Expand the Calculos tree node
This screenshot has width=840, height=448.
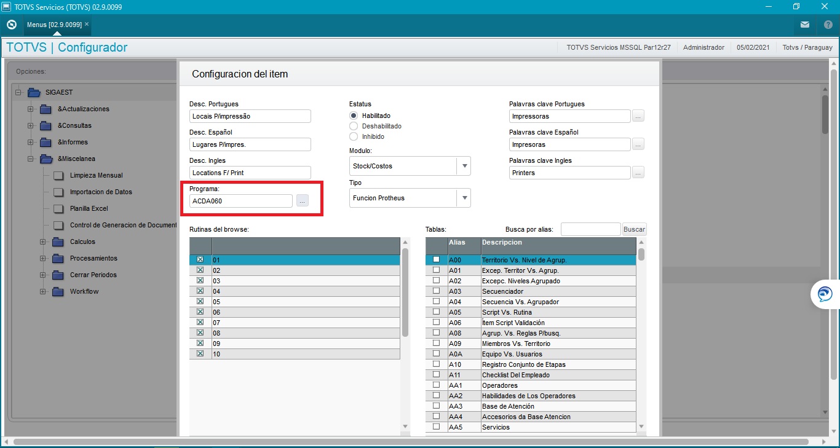[43, 242]
